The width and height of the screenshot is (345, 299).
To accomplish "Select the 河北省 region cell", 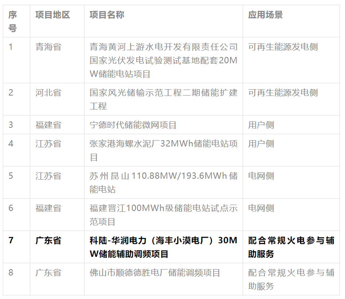I will (x=48, y=93).
